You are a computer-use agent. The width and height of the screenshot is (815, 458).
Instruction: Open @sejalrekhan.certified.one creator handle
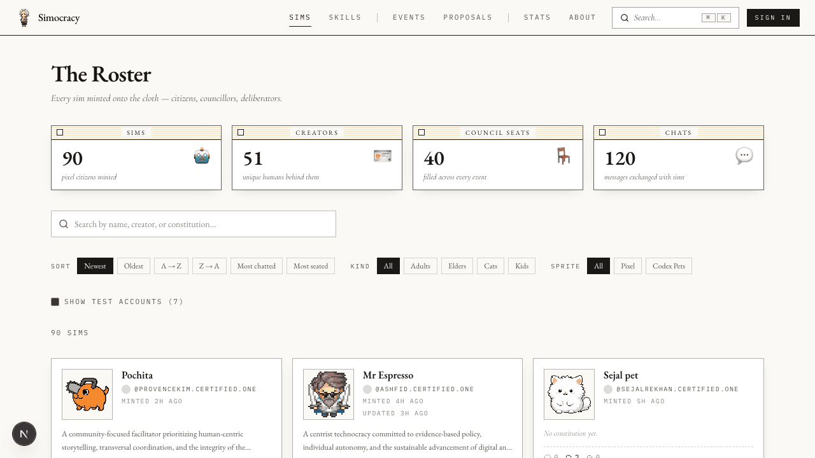pos(677,389)
